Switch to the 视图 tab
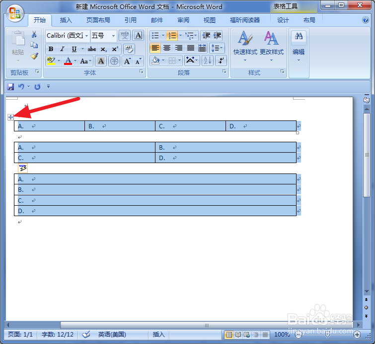Image resolution: width=375 pixels, height=344 pixels. pos(210,20)
